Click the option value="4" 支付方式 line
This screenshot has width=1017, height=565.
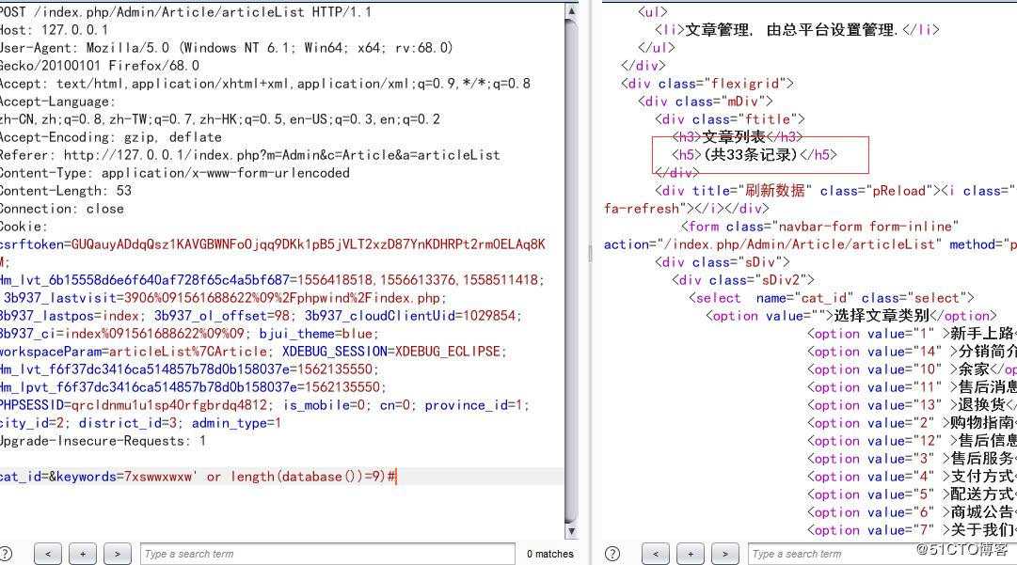tap(912, 477)
